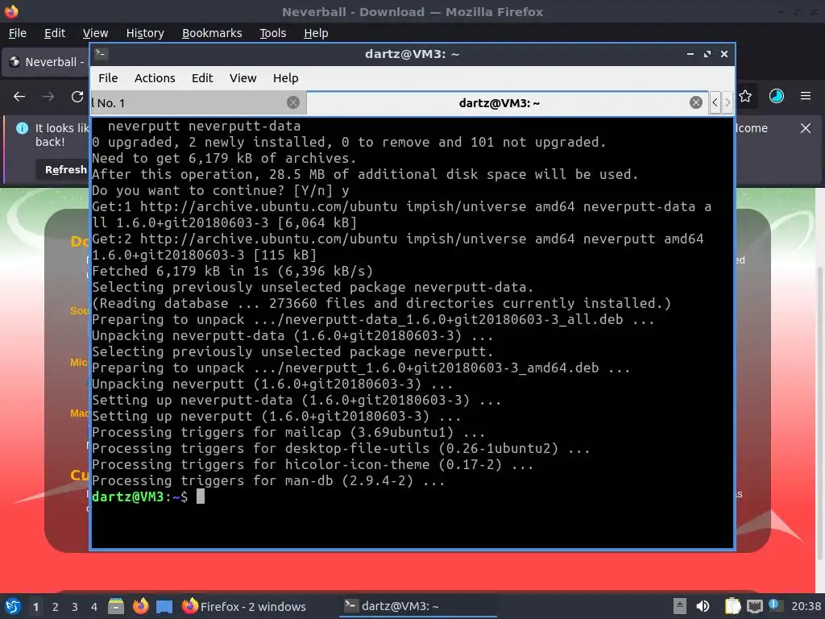
Task: Go forward with the Firefox forward arrow
Action: pos(48,97)
